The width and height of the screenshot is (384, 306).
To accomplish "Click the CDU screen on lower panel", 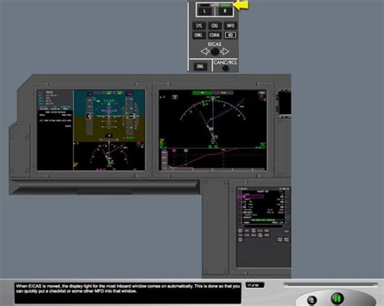I will pos(262,207).
